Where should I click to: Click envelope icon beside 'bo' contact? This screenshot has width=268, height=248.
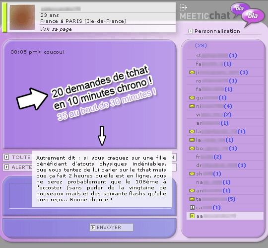(192, 149)
